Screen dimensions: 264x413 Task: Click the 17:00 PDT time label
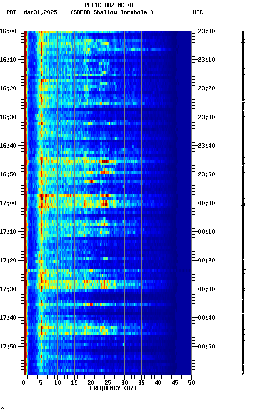(x=8, y=203)
